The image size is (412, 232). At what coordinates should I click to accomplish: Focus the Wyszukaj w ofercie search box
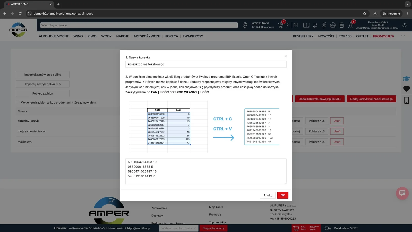[139, 25]
